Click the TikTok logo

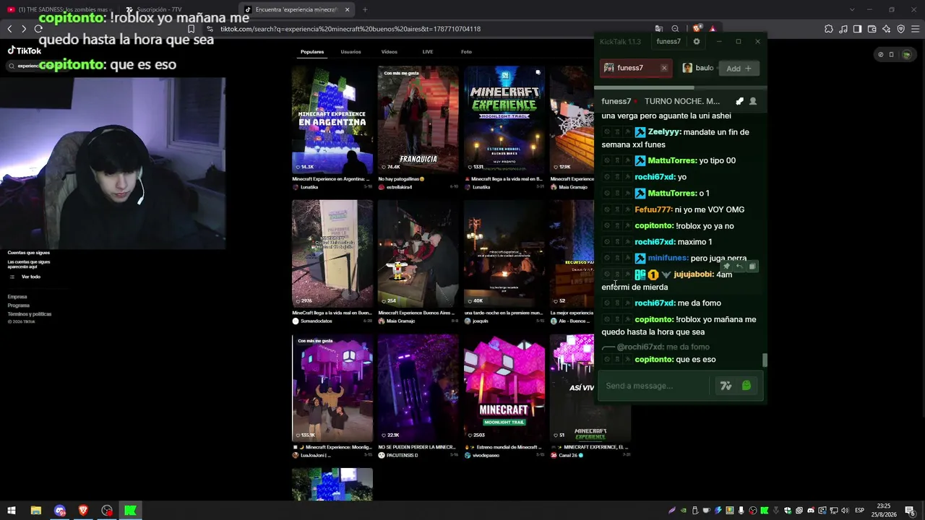tap(25, 51)
